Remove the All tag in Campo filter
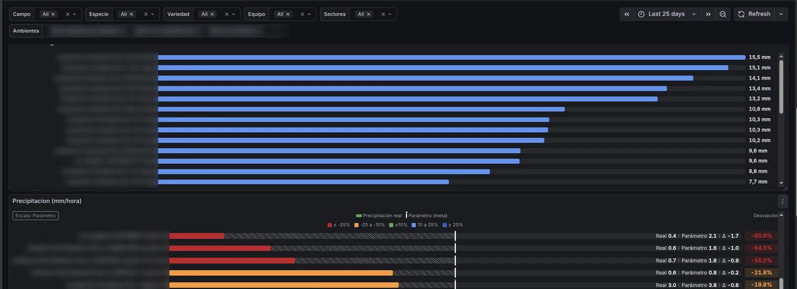797x289 pixels. click(x=53, y=14)
